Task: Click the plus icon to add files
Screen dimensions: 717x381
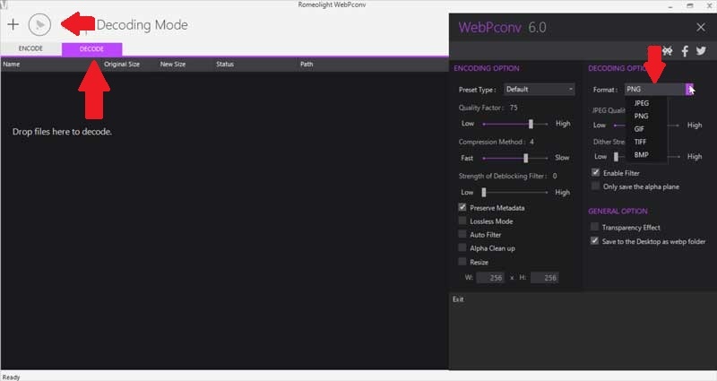Action: tap(13, 24)
